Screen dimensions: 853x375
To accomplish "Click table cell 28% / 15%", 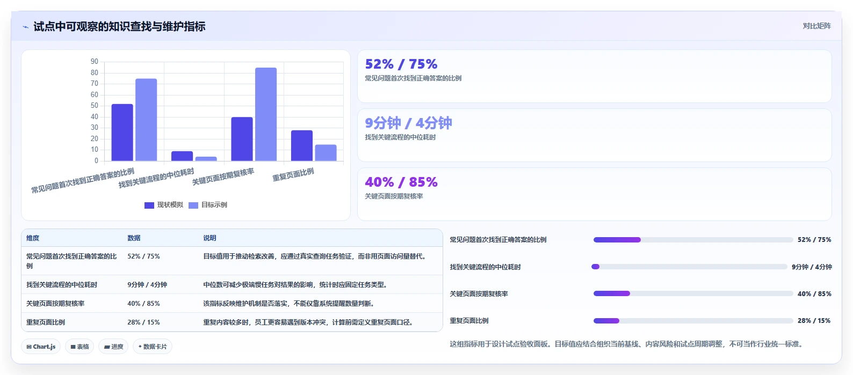I will pos(143,322).
